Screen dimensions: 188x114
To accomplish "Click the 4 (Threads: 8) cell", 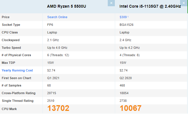I will [130, 55].
